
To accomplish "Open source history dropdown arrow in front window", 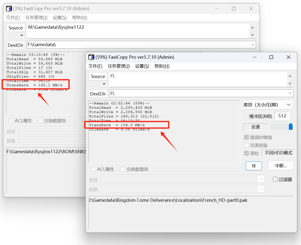I will (104, 84).
